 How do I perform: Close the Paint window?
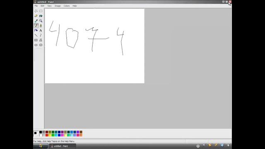click(x=230, y=2)
